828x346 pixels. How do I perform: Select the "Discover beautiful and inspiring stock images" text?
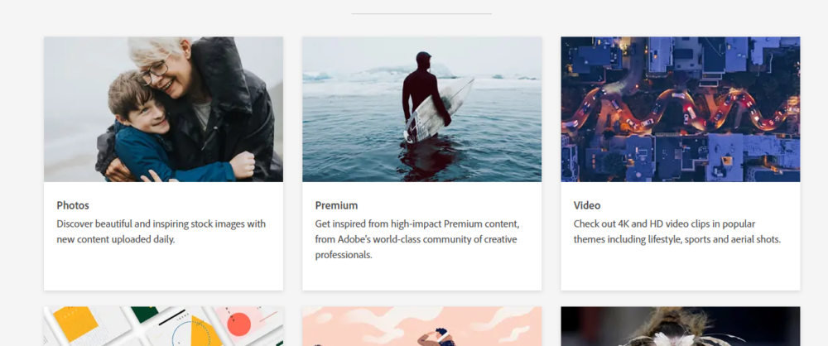pos(161,232)
